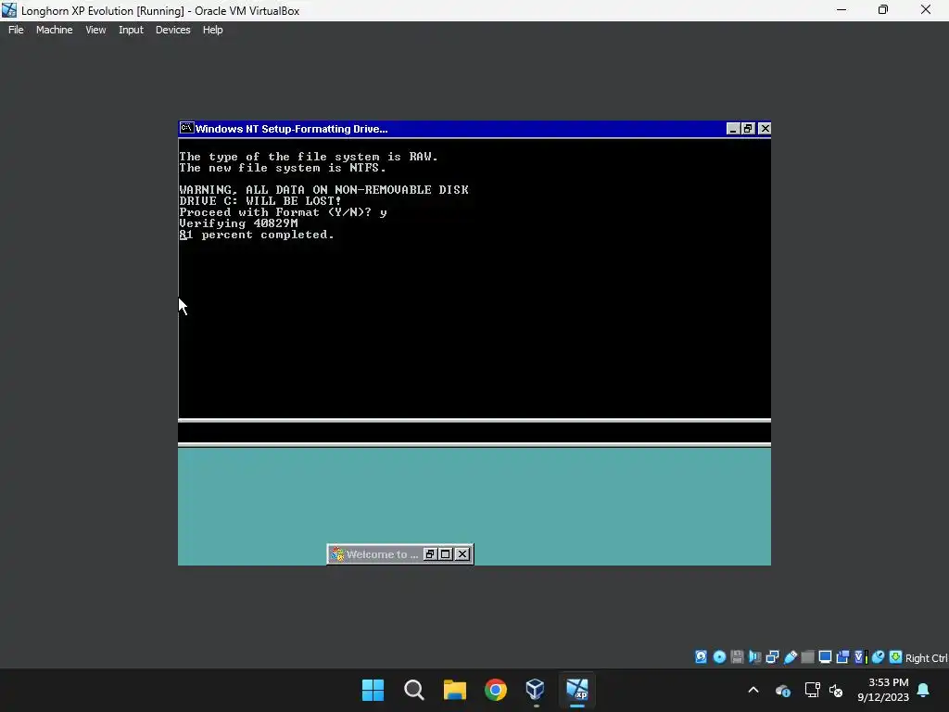Image resolution: width=949 pixels, height=712 pixels.
Task: Click the '81 percent completed.' text
Action: coord(257,235)
